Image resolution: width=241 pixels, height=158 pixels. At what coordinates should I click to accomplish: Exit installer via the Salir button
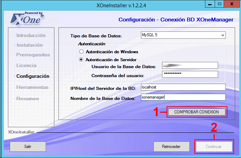click(x=28, y=147)
